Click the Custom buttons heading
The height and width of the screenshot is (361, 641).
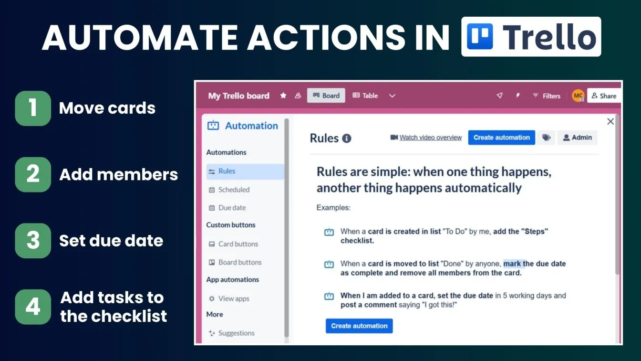point(231,225)
